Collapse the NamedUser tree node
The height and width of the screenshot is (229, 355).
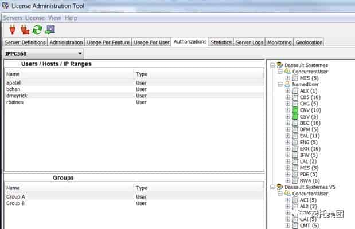click(x=280, y=85)
